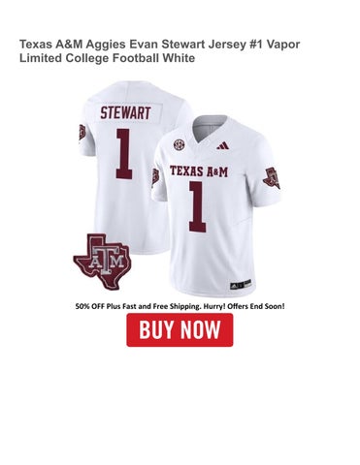Screen dimensions: 360x465
Task: Click the Adidas three-stripe logo on jersey chest
Action: (x=223, y=145)
